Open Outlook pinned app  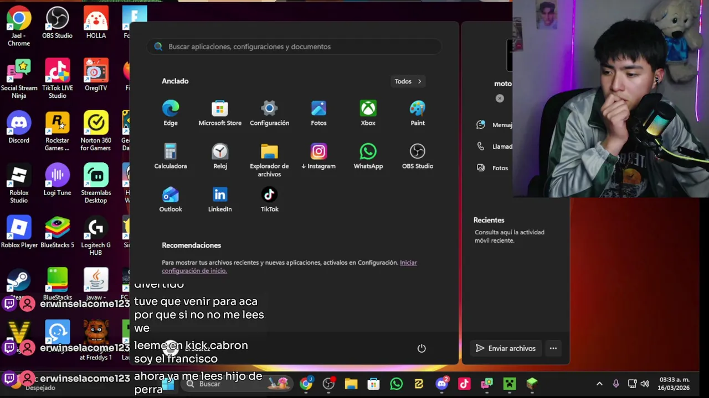171,200
